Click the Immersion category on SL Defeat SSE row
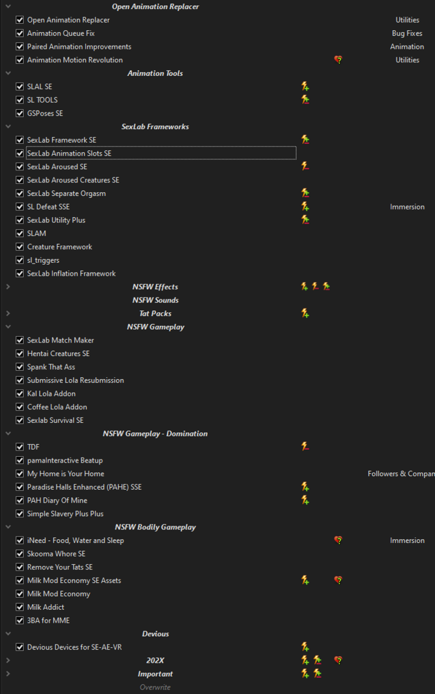 pos(407,207)
